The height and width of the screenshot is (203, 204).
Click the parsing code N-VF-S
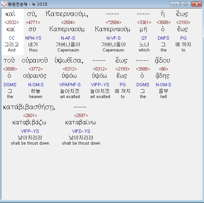(x=113, y=38)
